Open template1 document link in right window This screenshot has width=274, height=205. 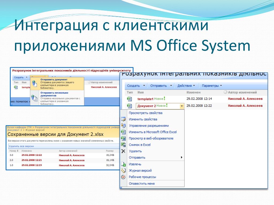click(x=145, y=99)
